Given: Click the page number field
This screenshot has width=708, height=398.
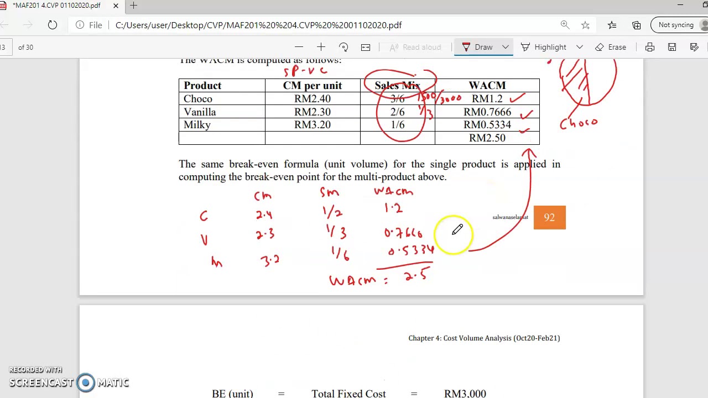Looking at the screenshot, I should (x=4, y=47).
